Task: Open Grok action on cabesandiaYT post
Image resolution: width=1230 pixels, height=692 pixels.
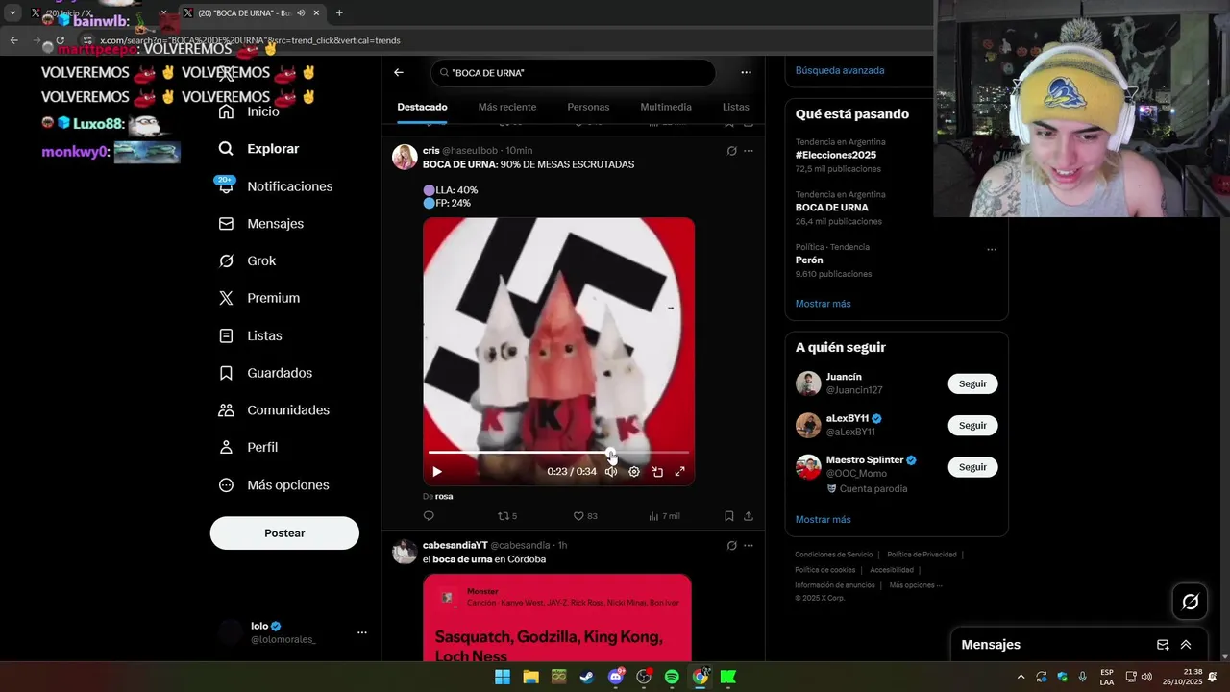Action: pos(731,545)
